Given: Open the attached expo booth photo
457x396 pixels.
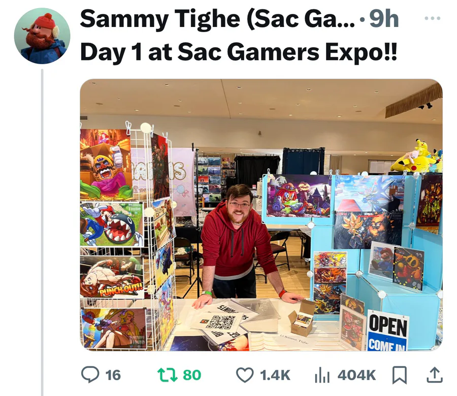Looking at the screenshot, I should (x=262, y=215).
